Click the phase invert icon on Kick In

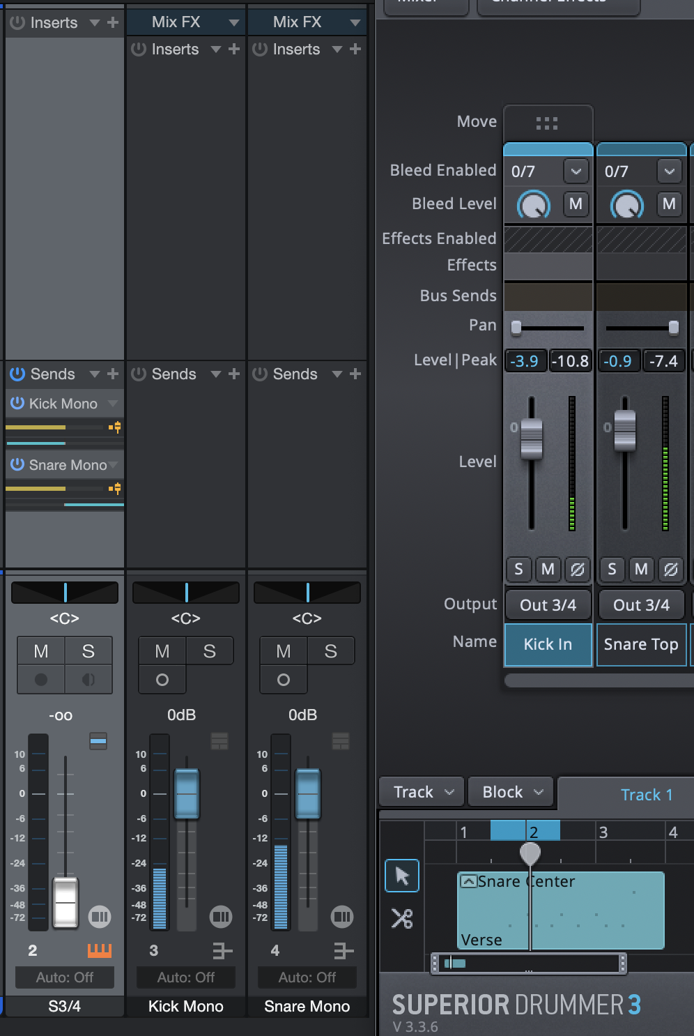[x=577, y=570]
